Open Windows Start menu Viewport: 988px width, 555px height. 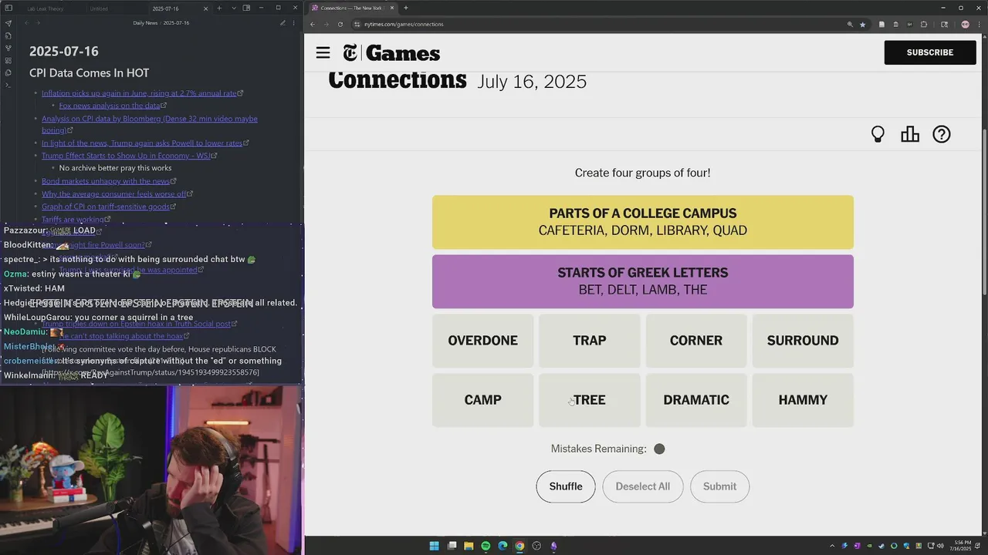click(x=434, y=546)
